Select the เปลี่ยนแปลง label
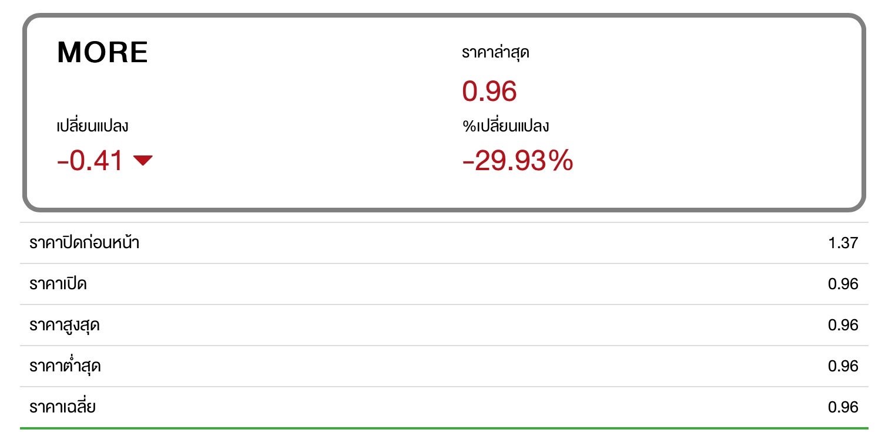Screen dimensions: 895x433 [93, 126]
